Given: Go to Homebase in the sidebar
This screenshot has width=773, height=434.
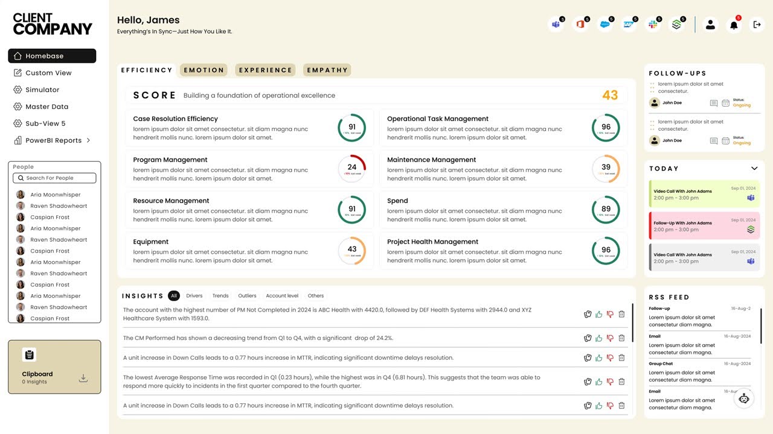Looking at the screenshot, I should [52, 56].
